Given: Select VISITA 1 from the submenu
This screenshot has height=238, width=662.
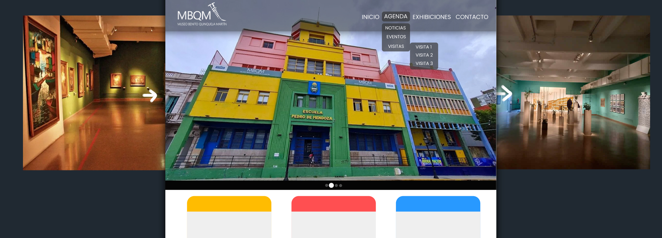Looking at the screenshot, I should click(x=424, y=47).
